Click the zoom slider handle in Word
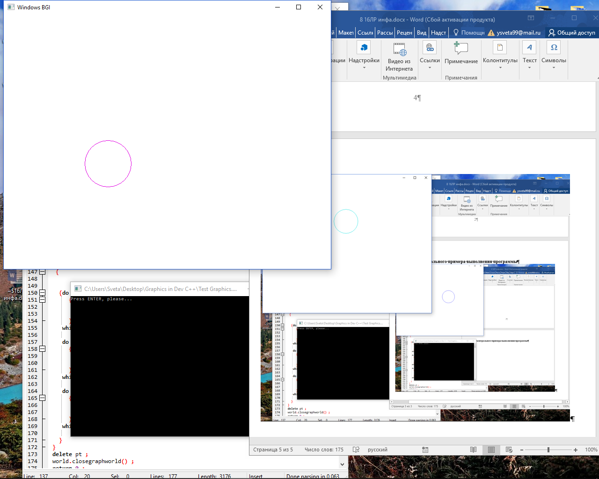The image size is (599, 479). (548, 450)
